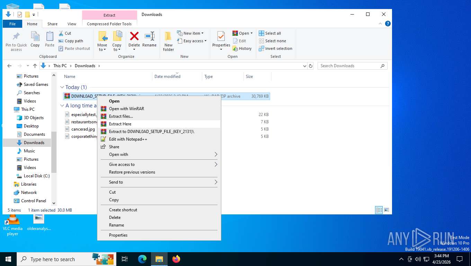This screenshot has height=266, width=471.
Task: Open the Compressed Folder Tools tab
Action: point(109,24)
